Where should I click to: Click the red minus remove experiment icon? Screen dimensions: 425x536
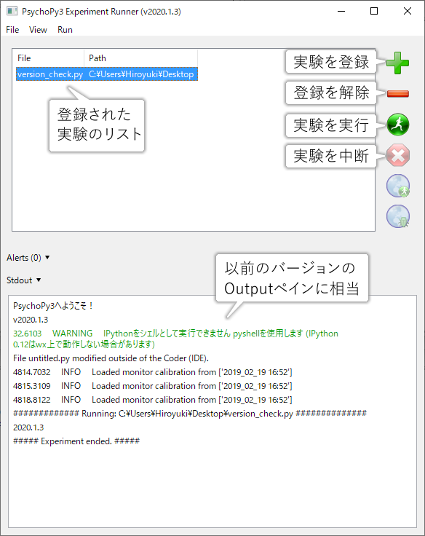click(397, 94)
